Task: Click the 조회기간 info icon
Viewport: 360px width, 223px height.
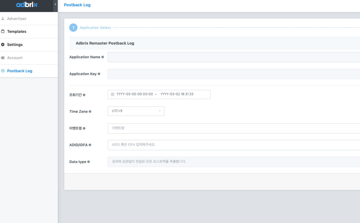Action: (84, 95)
